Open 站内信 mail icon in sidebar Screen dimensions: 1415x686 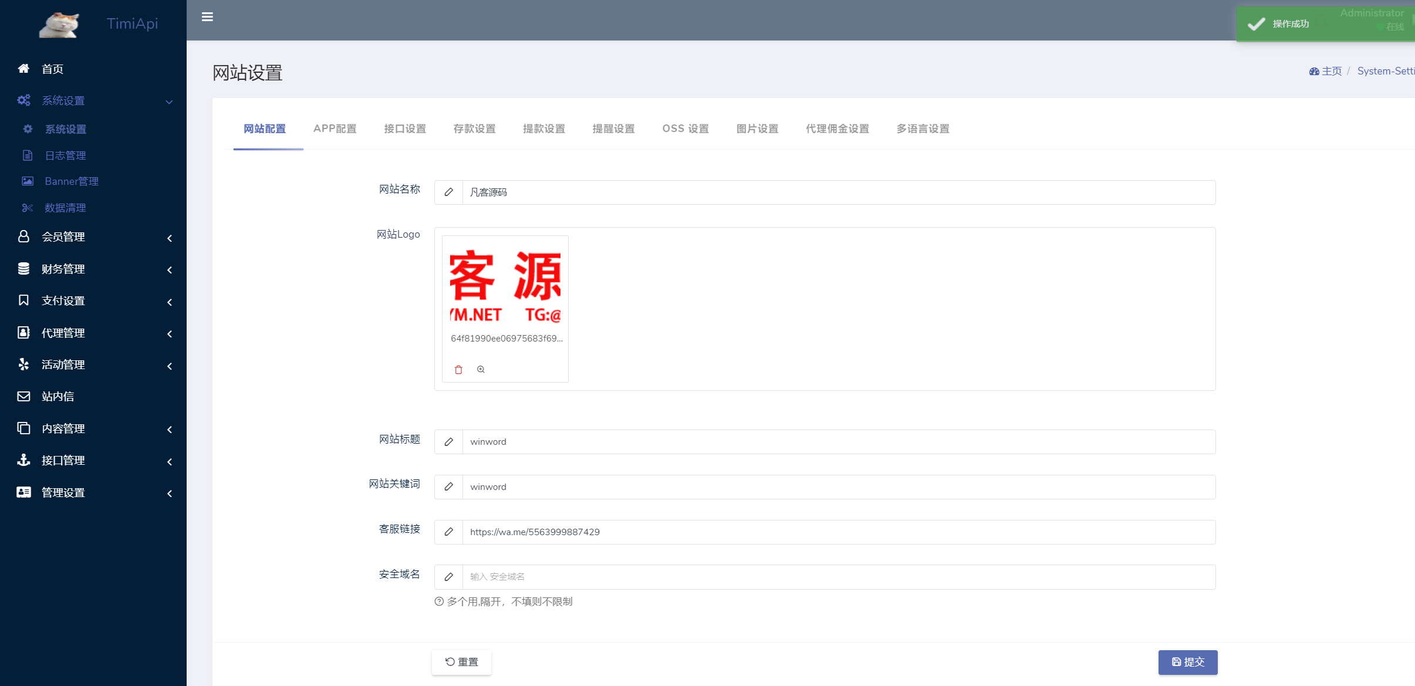coord(23,396)
